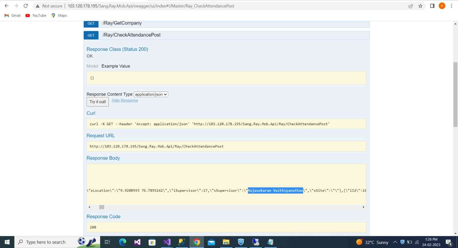The height and width of the screenshot is (248, 458).
Task: Click the response body horizontal scrollbar thumb
Action: coord(102,207)
